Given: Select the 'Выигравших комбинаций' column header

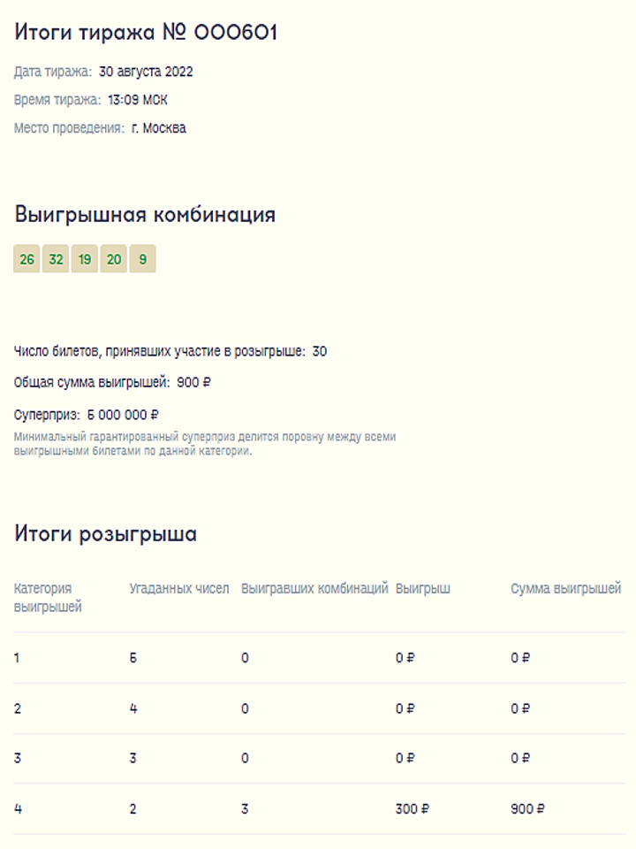Looking at the screenshot, I should click(x=314, y=589).
